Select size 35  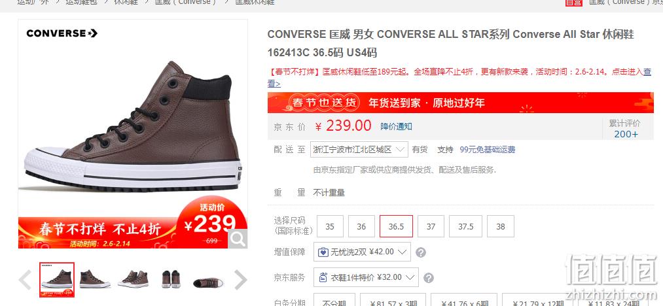click(x=330, y=226)
